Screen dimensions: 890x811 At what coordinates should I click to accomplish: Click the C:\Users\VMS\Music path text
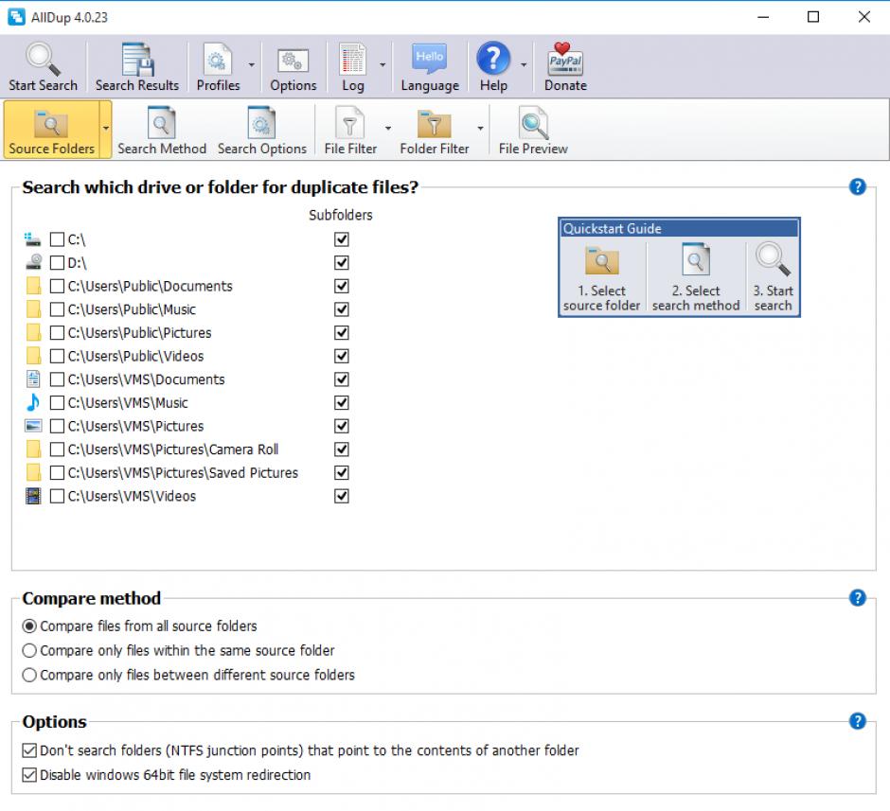pos(128,403)
